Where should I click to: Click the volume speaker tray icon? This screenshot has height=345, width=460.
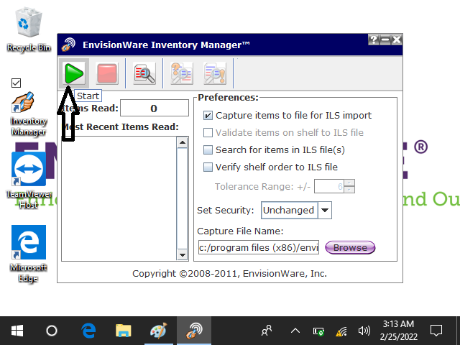tap(364, 331)
